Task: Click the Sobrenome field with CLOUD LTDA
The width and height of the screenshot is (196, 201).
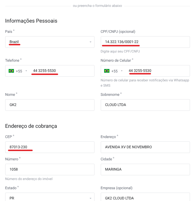Action: (x=145, y=105)
